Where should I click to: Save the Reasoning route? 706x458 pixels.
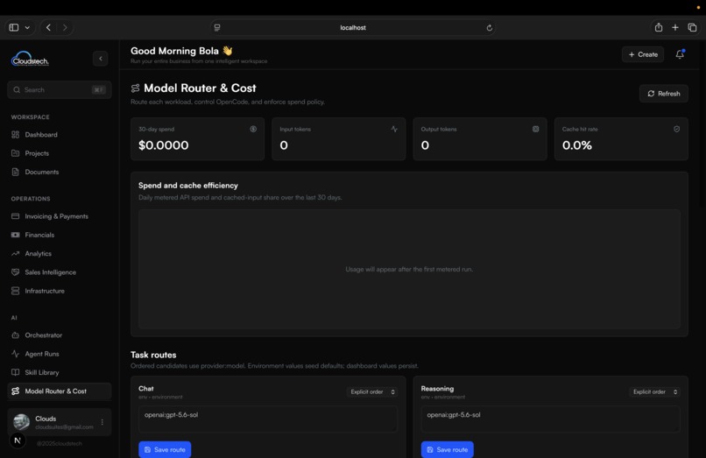pos(447,449)
